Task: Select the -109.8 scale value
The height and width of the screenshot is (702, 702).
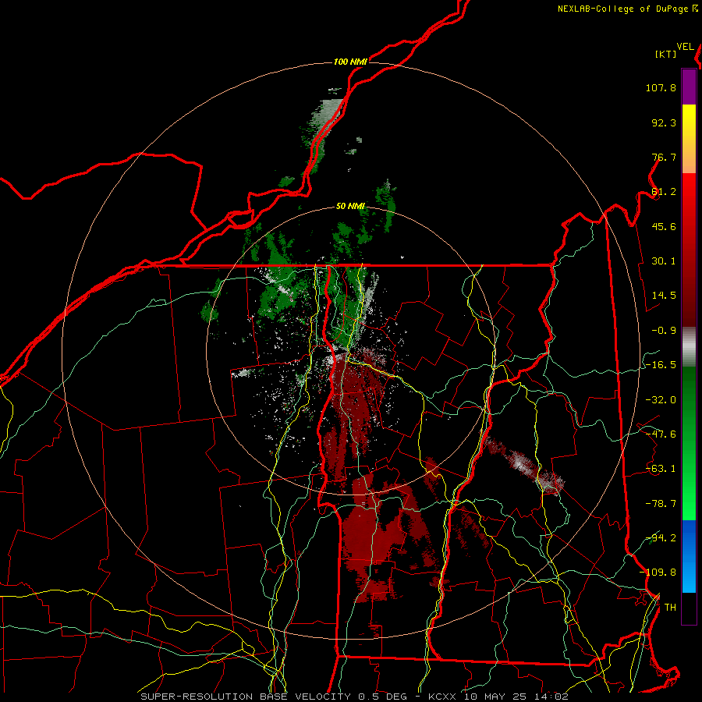Action: point(658,573)
